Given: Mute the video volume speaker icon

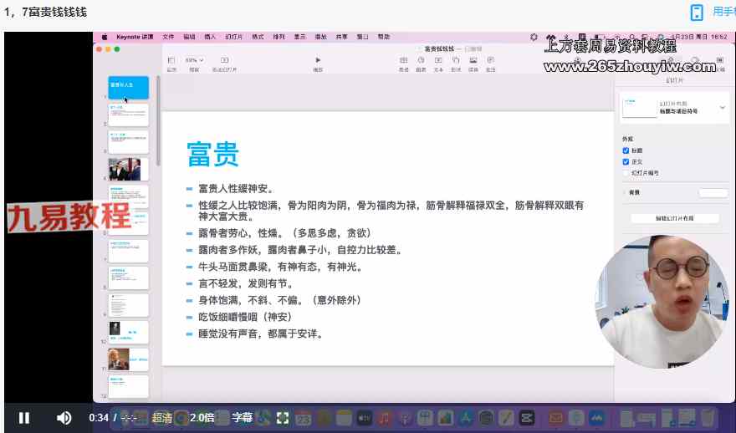Looking at the screenshot, I should (x=64, y=417).
